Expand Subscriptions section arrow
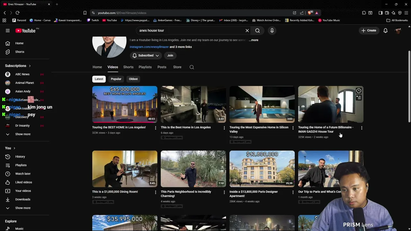The width and height of the screenshot is (411, 231). [30, 66]
